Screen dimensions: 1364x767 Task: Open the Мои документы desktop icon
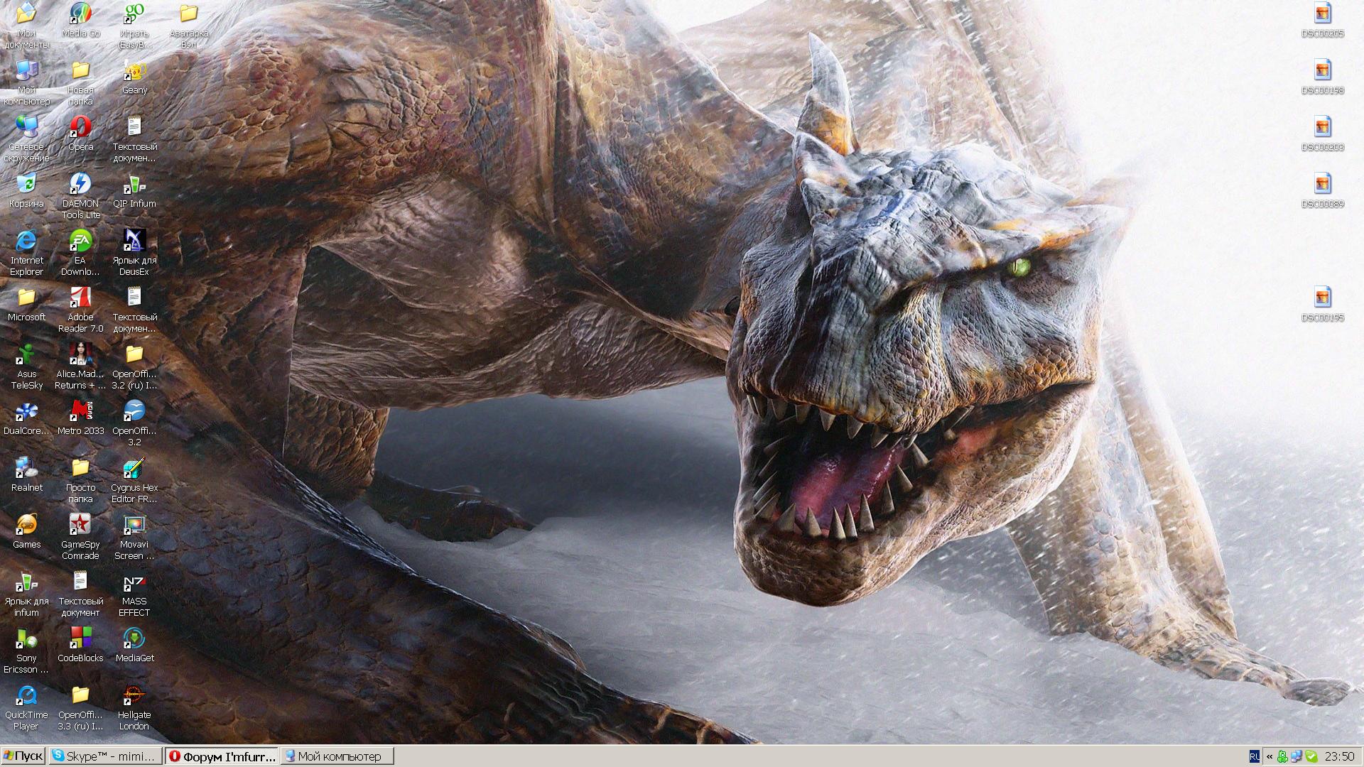coord(26,26)
